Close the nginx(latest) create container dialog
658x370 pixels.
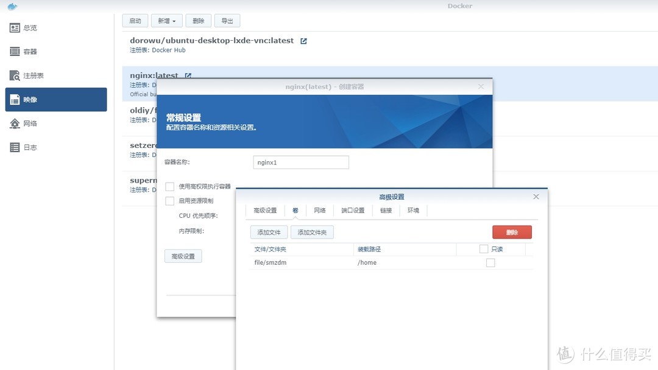click(481, 86)
